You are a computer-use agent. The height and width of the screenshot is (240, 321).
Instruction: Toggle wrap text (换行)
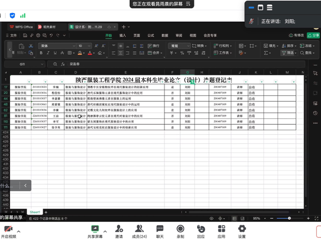coord(153,46)
